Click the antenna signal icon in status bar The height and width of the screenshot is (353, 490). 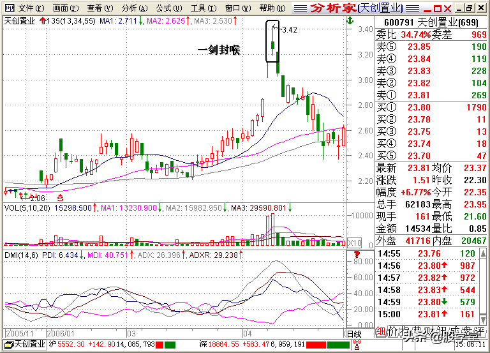pos(357,343)
